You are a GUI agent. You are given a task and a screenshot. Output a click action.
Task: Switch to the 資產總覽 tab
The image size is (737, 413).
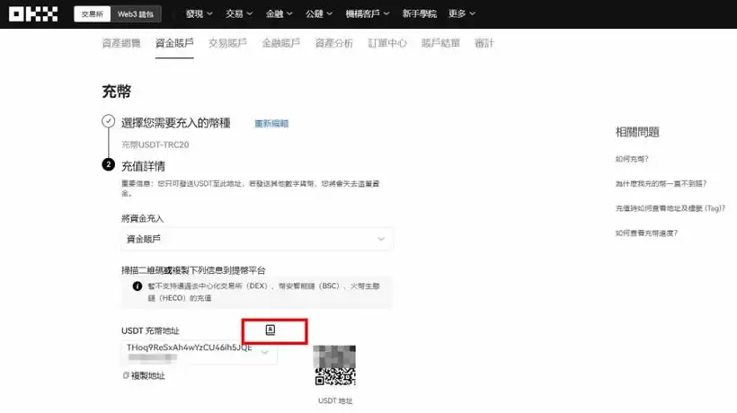tap(121, 43)
